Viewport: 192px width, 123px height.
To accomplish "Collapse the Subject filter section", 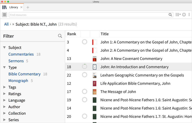I will (4, 47).
